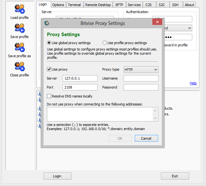This screenshot has height=186, width=206.
Task: Go to the SFTP tab
Action: point(119,5)
